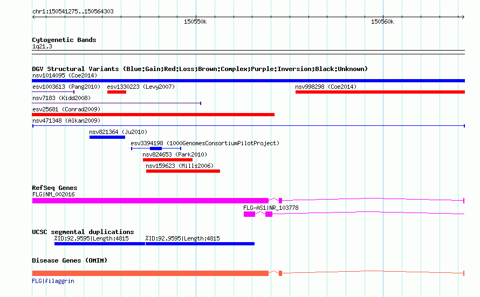The height and width of the screenshot is (297, 480).
Task: Click the Disease Genes (OMIM) track title
Action: click(70, 260)
